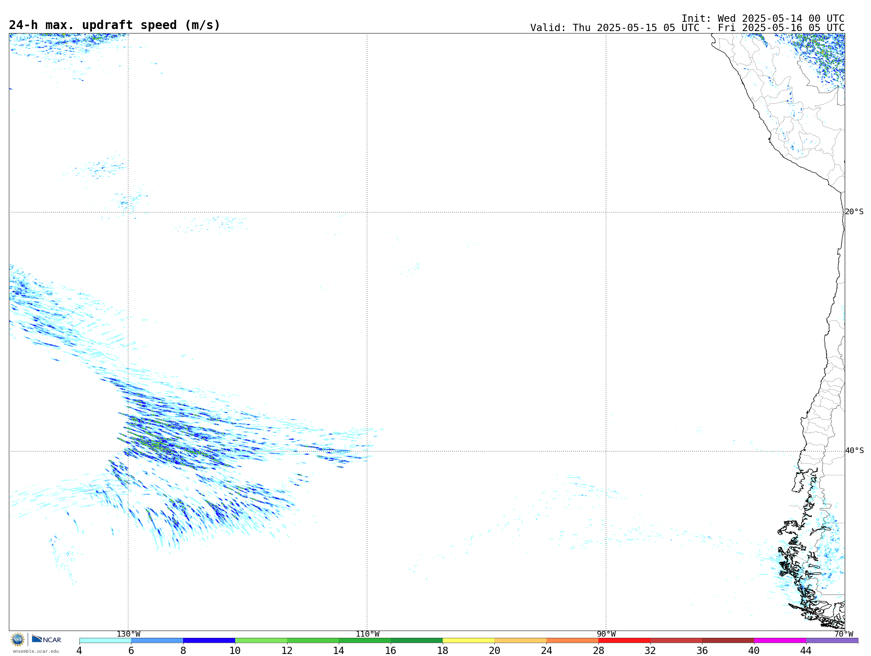The width and height of the screenshot is (871, 656).
Task: Pick the yellow 18-20 colorbar segment
Action: 469,641
